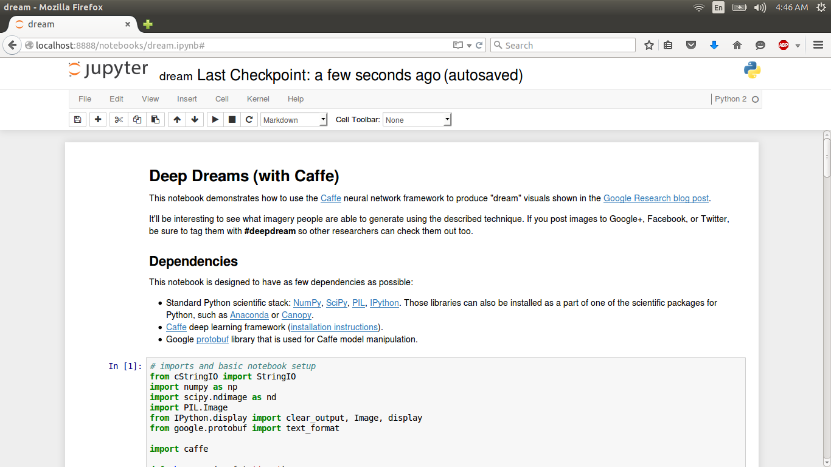Open the clock showing 4:46 AM
831x467 pixels.
click(x=792, y=7)
